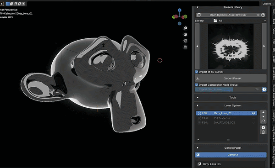Image resolution: width=275 pixels, height=168 pixels.
Task: Click the fifth select mode icon
Action: pyautogui.click(x=23, y=4)
